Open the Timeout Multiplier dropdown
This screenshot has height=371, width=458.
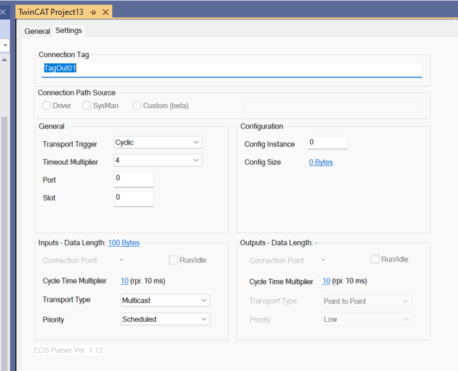(x=158, y=160)
